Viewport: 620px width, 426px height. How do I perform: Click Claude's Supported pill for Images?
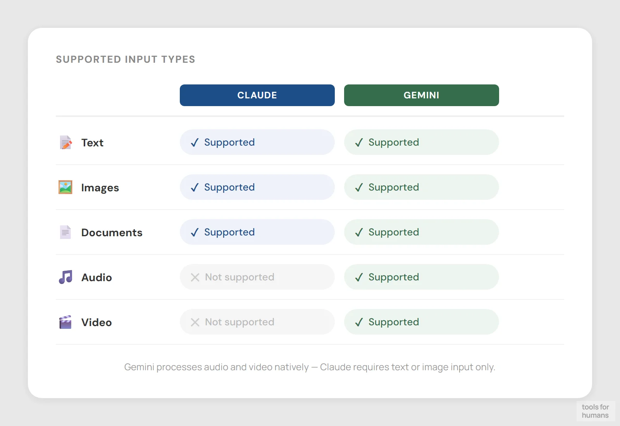257,187
